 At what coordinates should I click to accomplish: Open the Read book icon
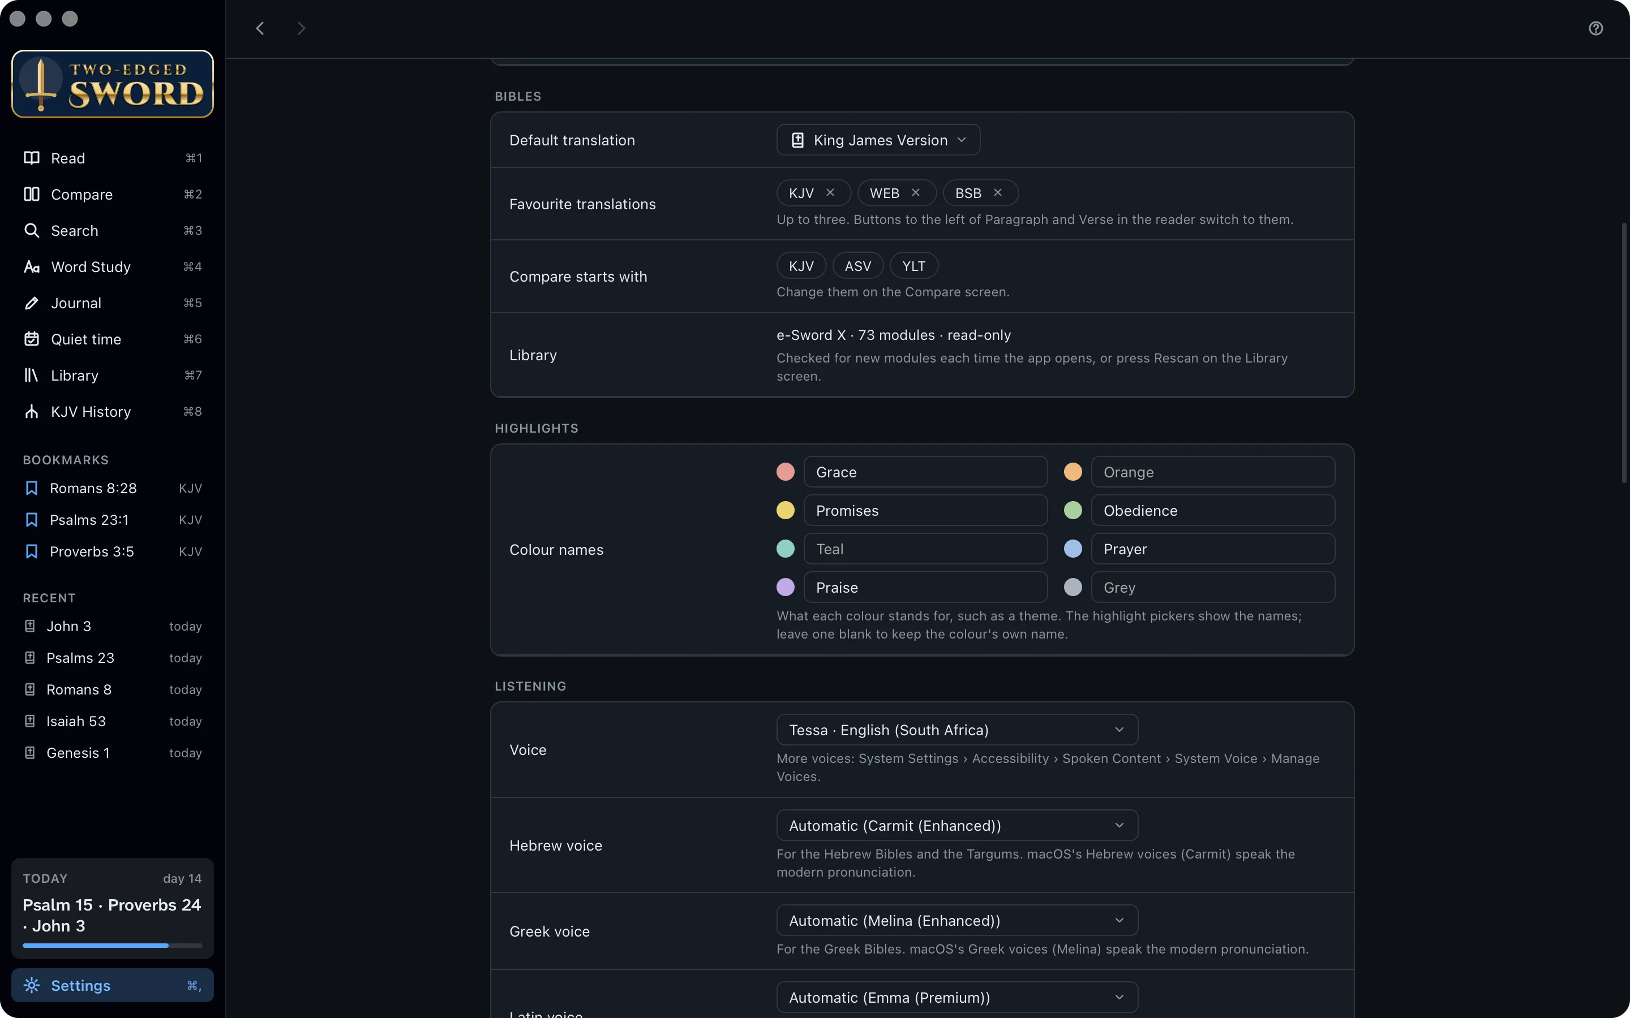coord(32,158)
